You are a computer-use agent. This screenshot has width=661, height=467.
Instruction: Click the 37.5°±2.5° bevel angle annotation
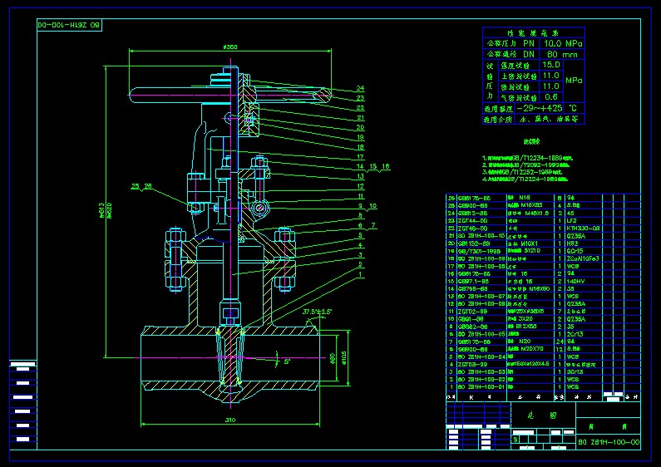tap(317, 312)
